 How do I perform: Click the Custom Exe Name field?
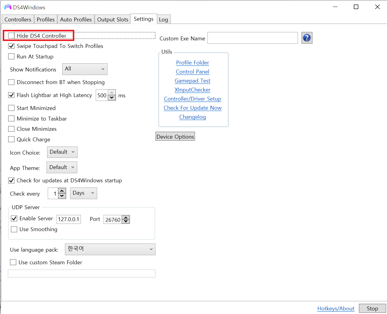(x=253, y=38)
